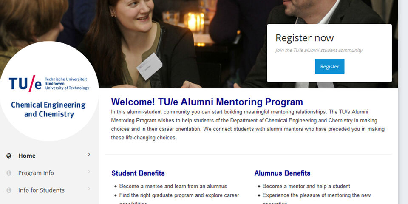Expand the Home menu chevron
The height and width of the screenshot is (204, 408).
pos(89,155)
